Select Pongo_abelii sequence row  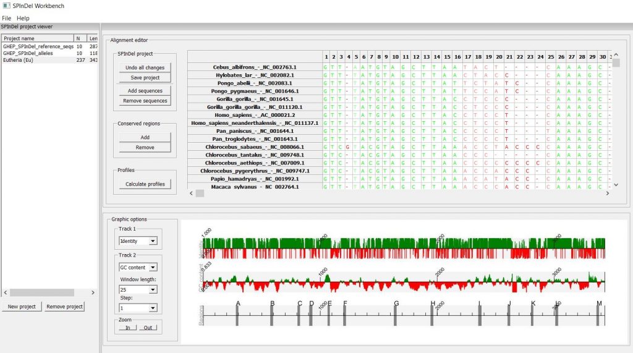[x=255, y=83]
